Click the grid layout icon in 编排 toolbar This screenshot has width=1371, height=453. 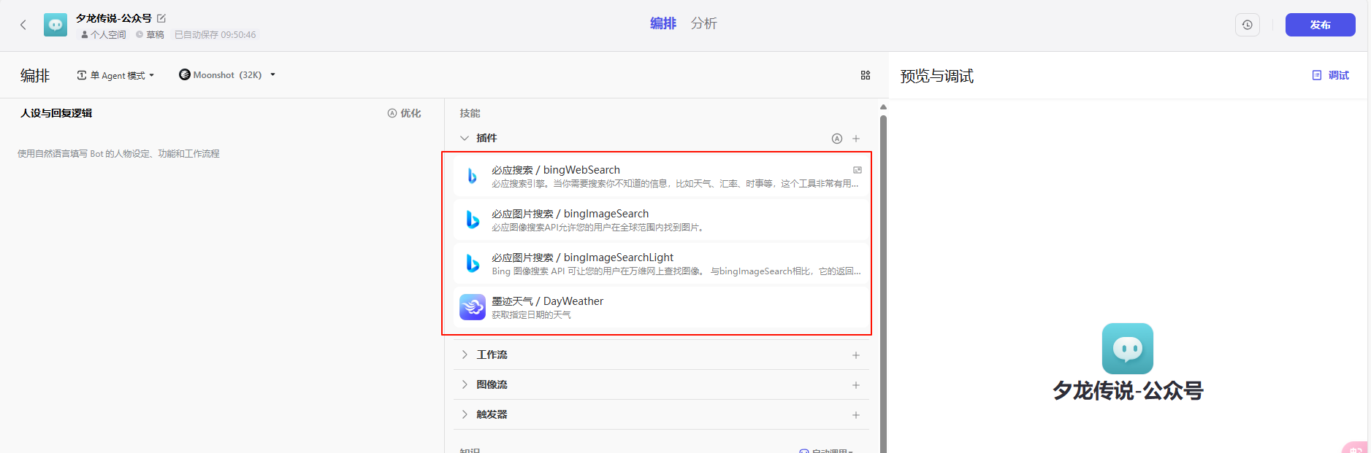[866, 75]
